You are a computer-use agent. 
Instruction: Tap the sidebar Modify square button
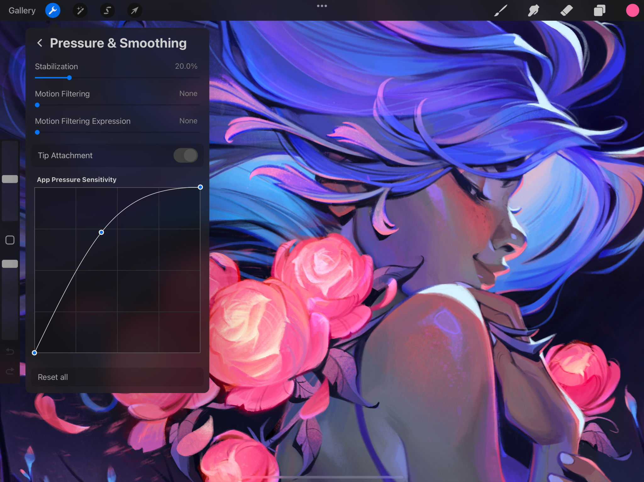pos(10,240)
